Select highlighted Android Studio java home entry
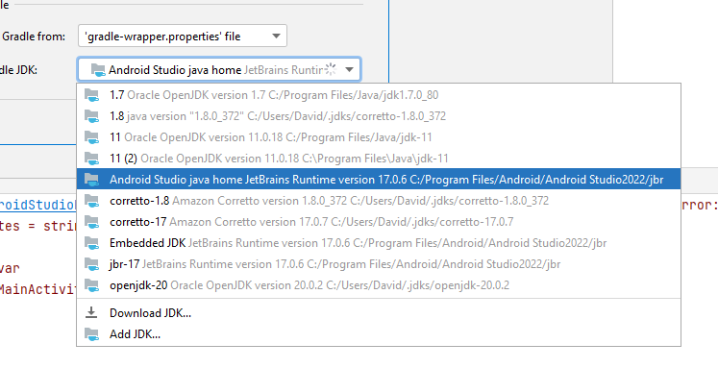 tap(379, 180)
